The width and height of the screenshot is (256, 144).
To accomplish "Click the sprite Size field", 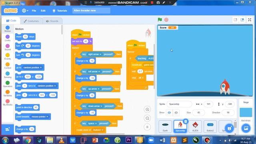I will 198,113.
